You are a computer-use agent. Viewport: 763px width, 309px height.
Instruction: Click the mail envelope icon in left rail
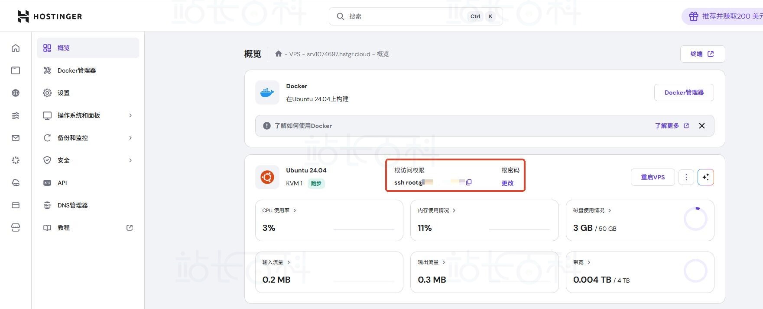pos(16,138)
